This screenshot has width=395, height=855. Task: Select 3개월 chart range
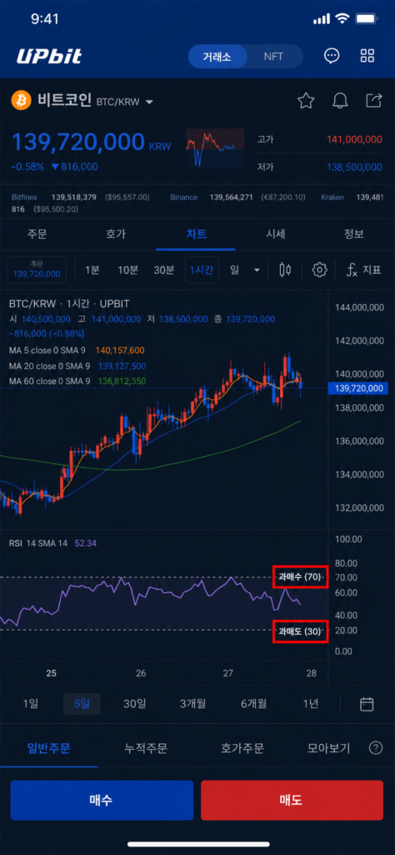point(192,703)
